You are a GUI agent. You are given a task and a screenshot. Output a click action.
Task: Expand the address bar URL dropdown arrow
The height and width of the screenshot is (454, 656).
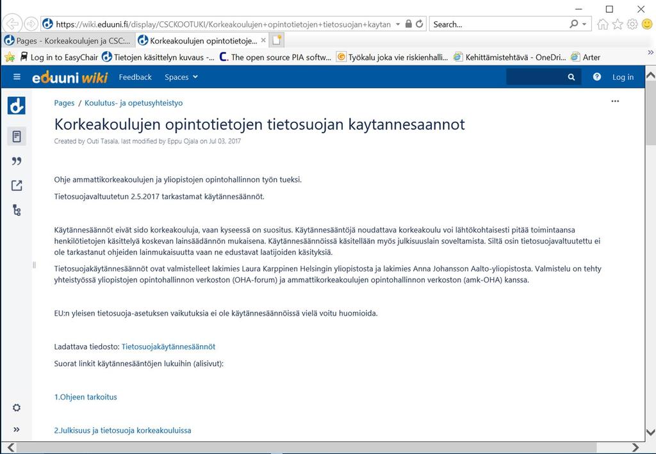(397, 24)
